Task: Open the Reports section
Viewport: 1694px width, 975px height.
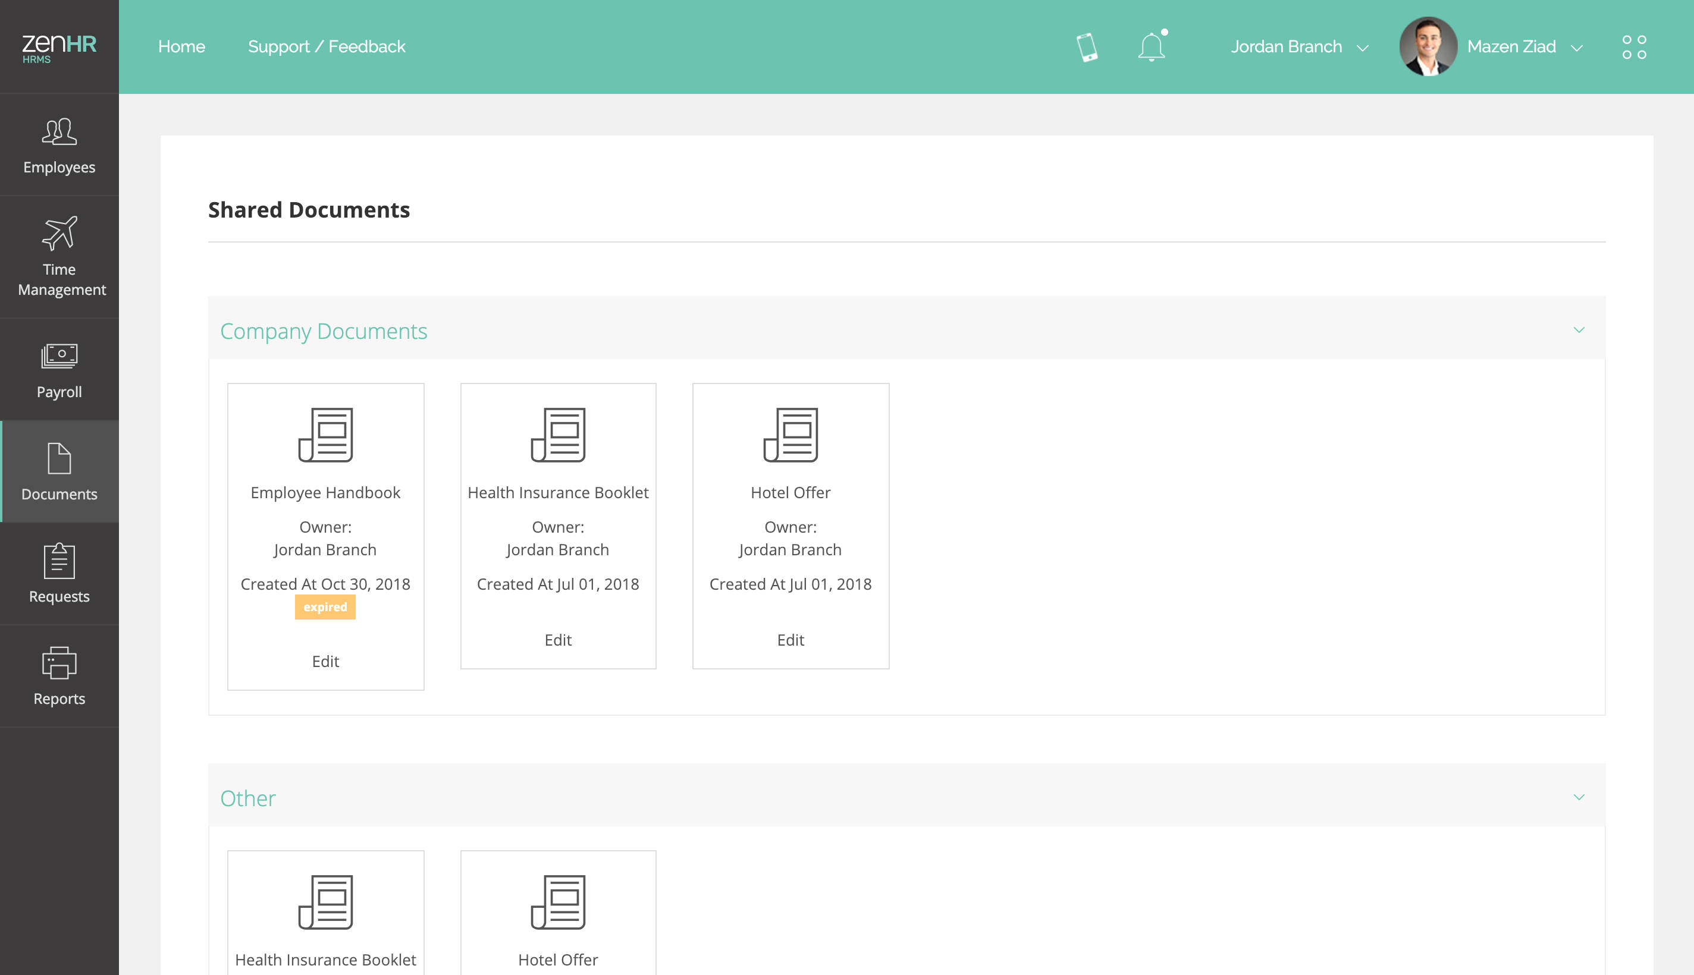Action: point(59,676)
